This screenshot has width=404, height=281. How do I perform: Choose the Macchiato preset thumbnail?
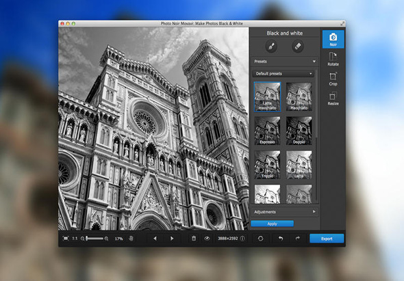coord(299,97)
